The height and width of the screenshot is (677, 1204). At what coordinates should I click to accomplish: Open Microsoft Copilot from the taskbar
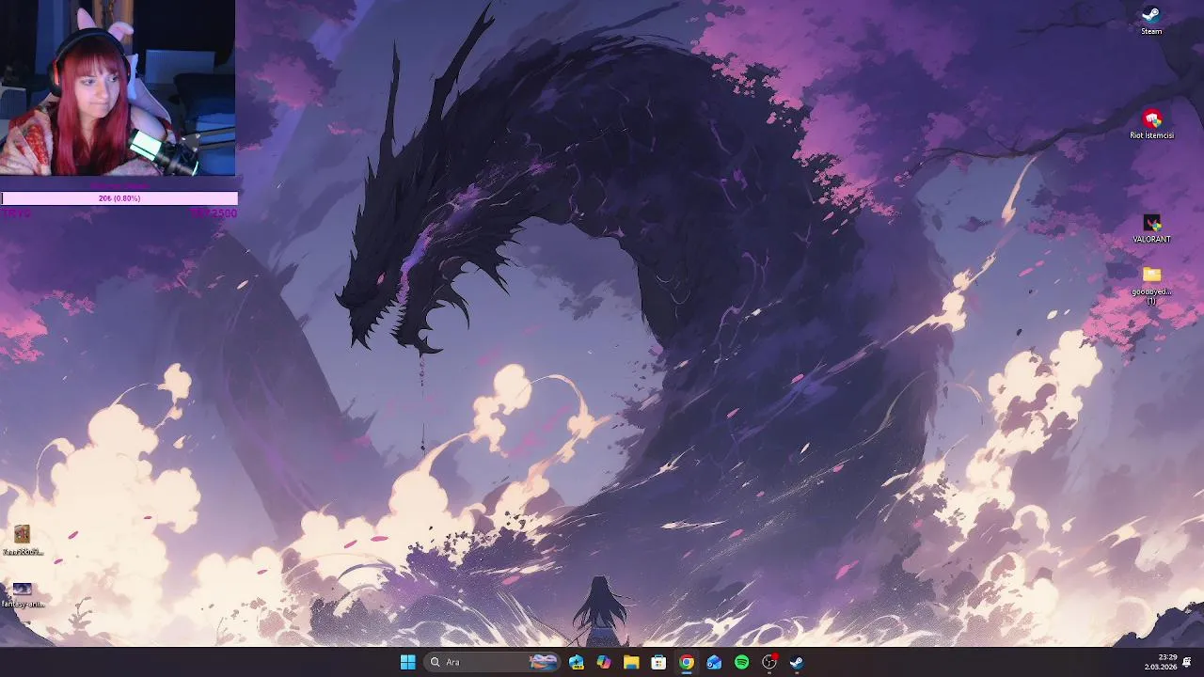click(604, 662)
